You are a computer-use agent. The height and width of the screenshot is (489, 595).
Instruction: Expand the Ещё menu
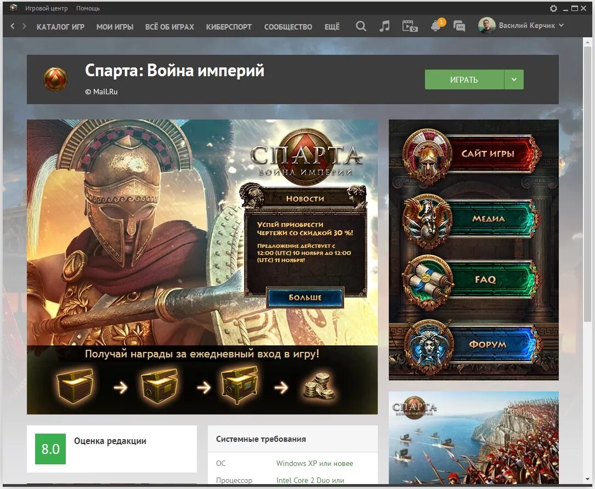(332, 26)
